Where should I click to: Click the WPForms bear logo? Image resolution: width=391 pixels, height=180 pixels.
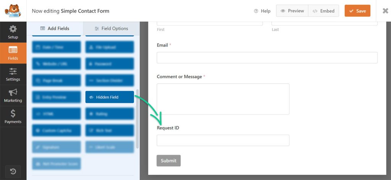click(13, 11)
